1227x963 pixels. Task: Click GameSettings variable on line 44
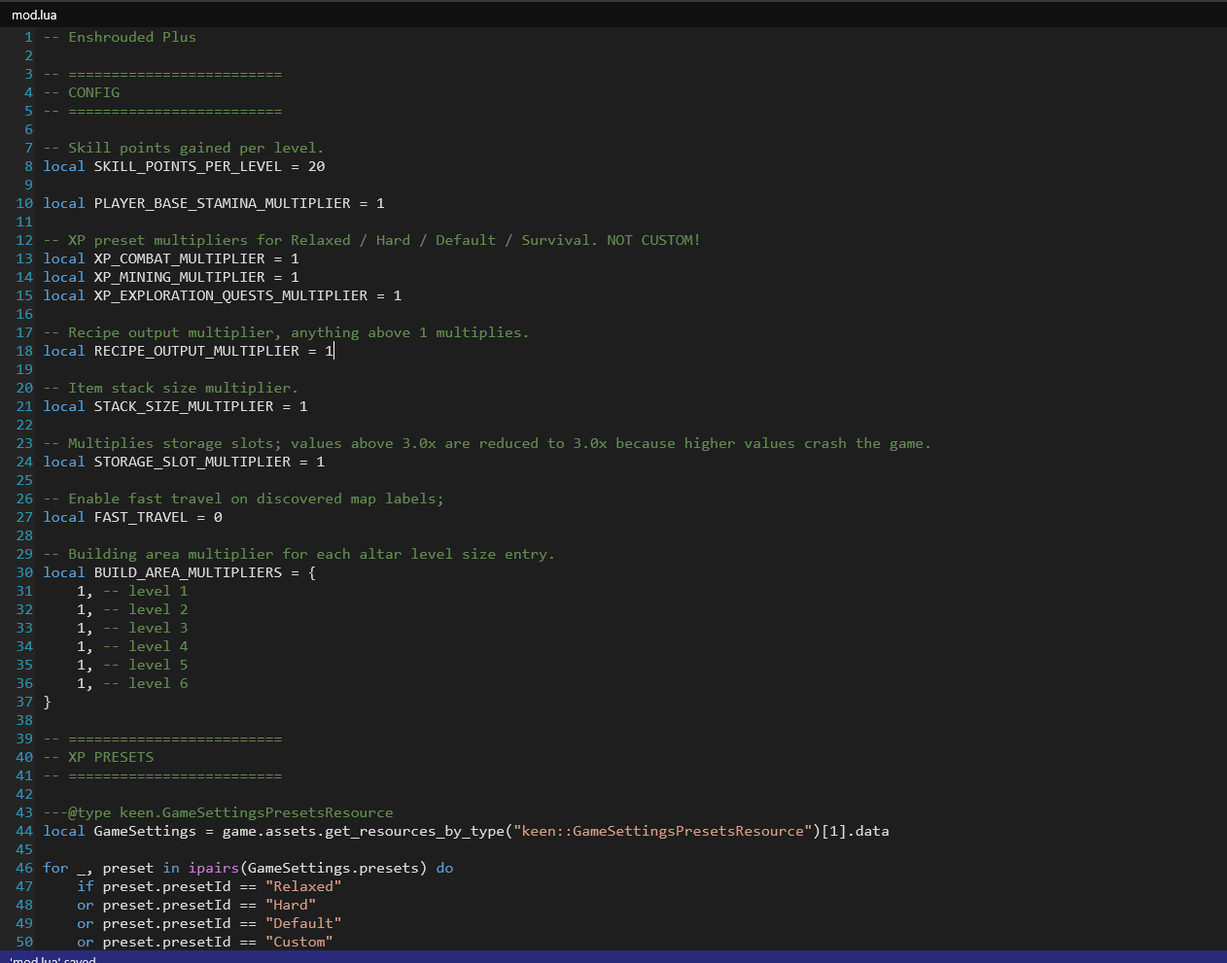point(145,831)
